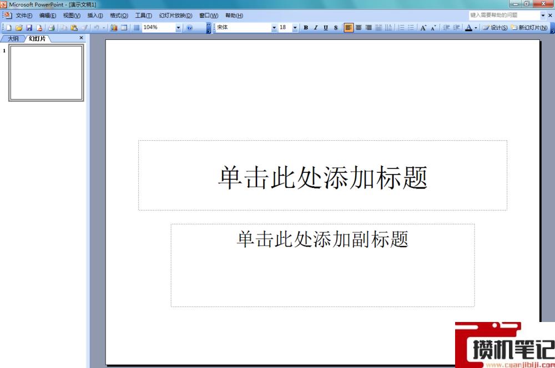
Task: Switch to the 幻灯片 tab
Action: [x=37, y=39]
